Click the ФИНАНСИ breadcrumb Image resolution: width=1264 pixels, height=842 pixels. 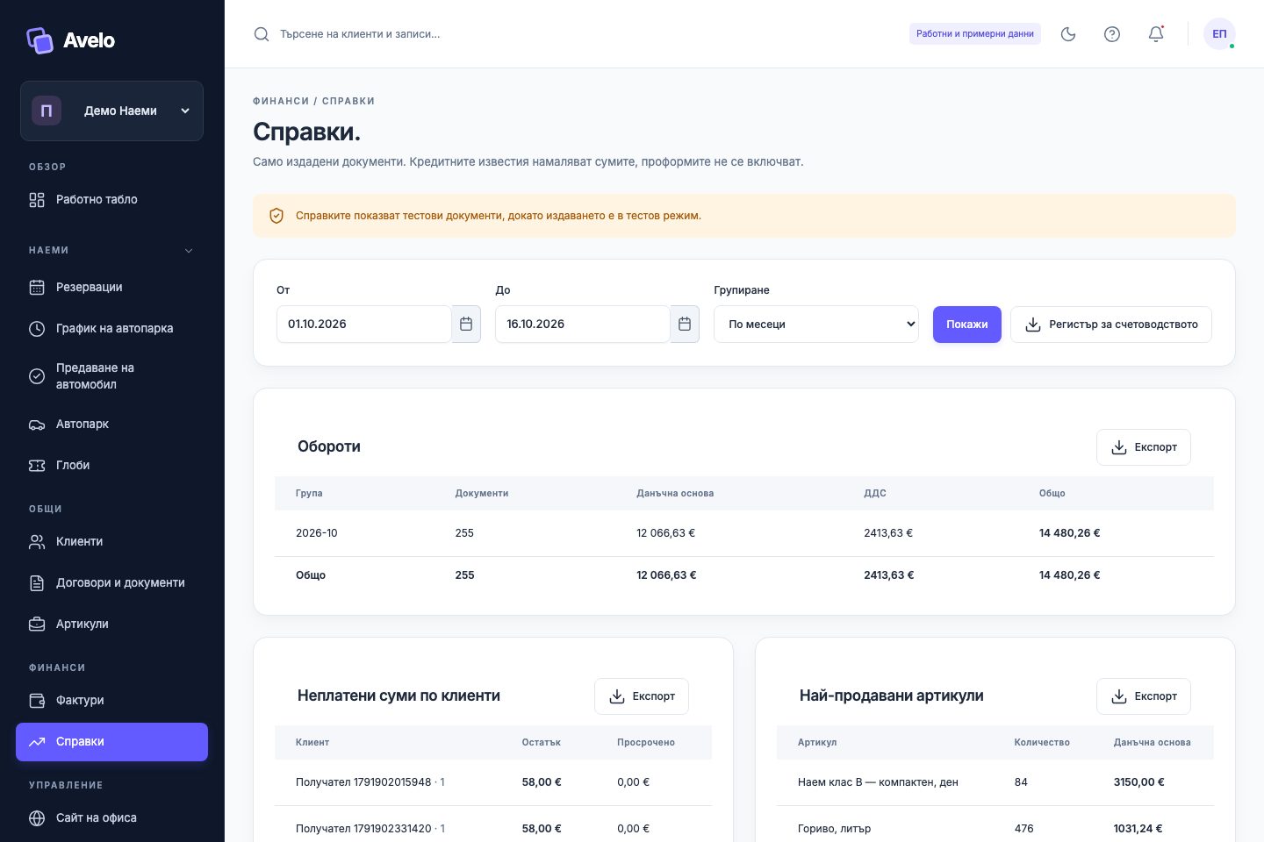(x=281, y=101)
